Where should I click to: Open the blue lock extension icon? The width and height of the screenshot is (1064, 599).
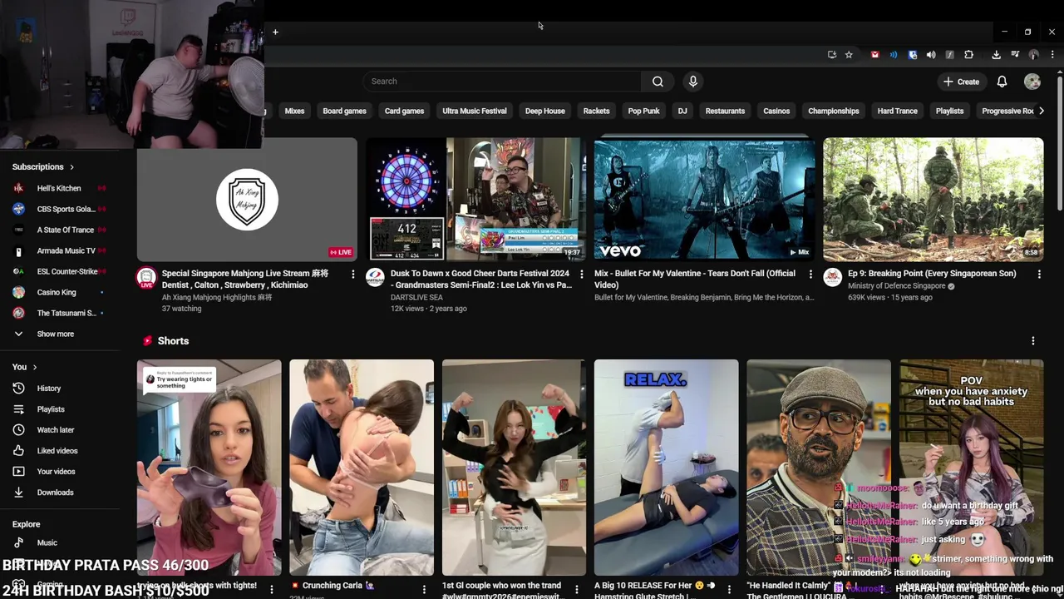point(913,55)
